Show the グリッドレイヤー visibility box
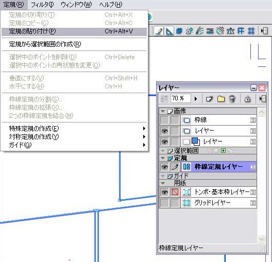Image resolution: width=272 pixels, height=262 pixels. click(x=164, y=203)
